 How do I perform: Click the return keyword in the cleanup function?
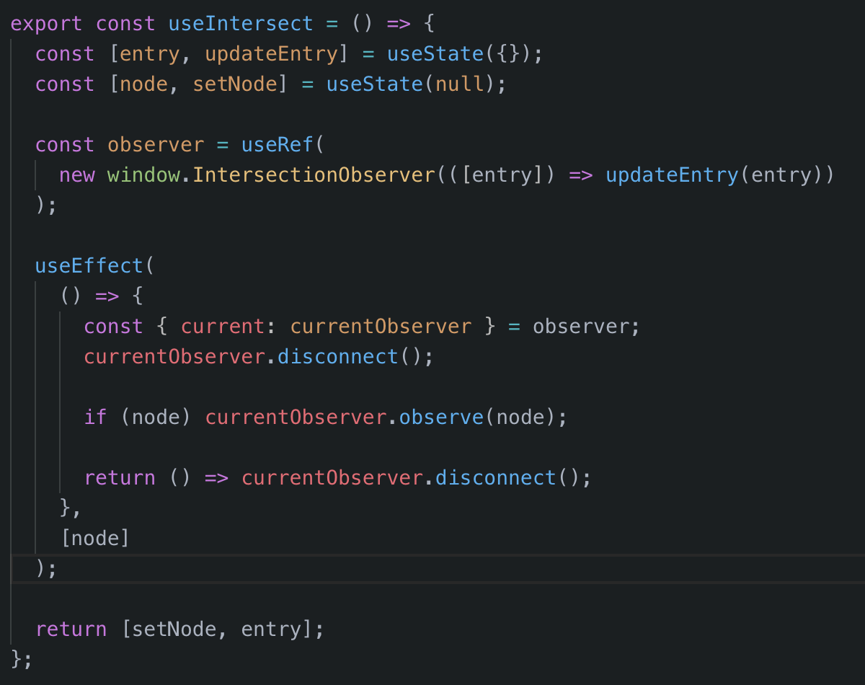(120, 477)
